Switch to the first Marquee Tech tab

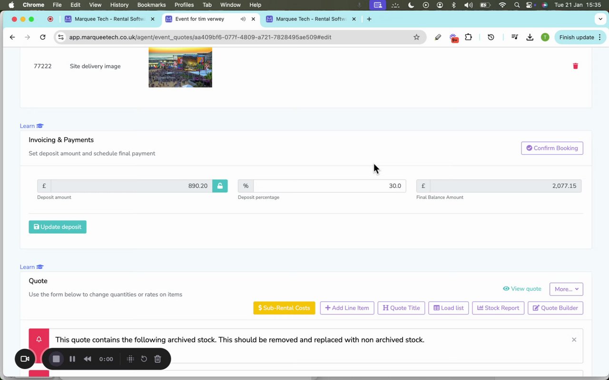click(x=110, y=19)
